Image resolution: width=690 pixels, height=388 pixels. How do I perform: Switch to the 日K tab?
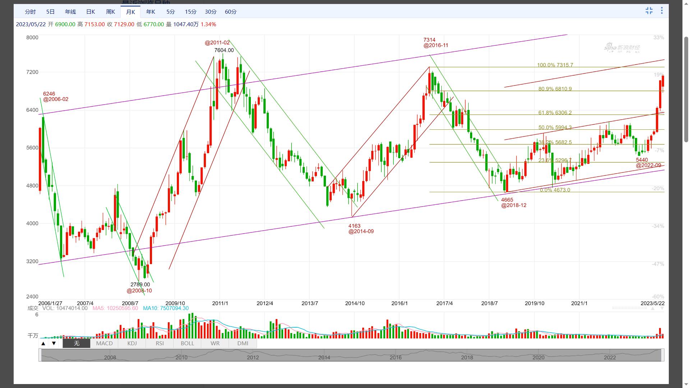click(91, 12)
